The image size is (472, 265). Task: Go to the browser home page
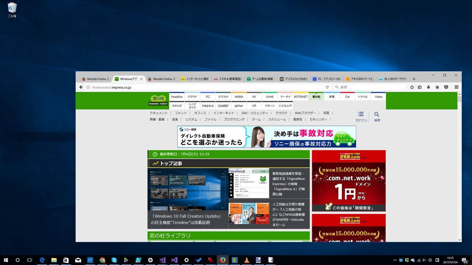click(437, 87)
